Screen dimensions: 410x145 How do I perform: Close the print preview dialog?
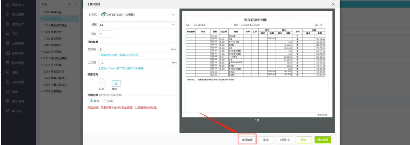pyautogui.click(x=333, y=4)
